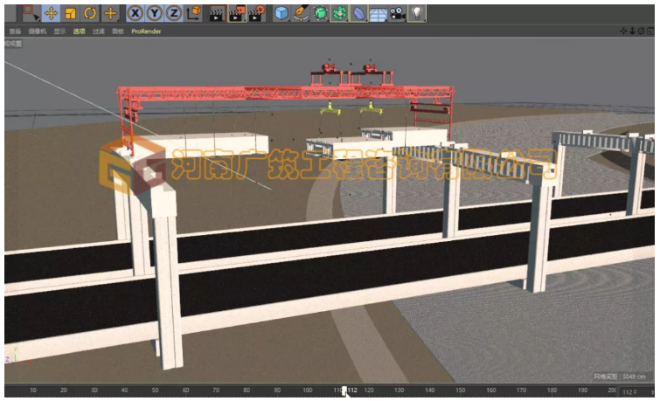Click the recent tool plus icon
Image resolution: width=660 pixels, height=401 pixels.
(x=110, y=13)
